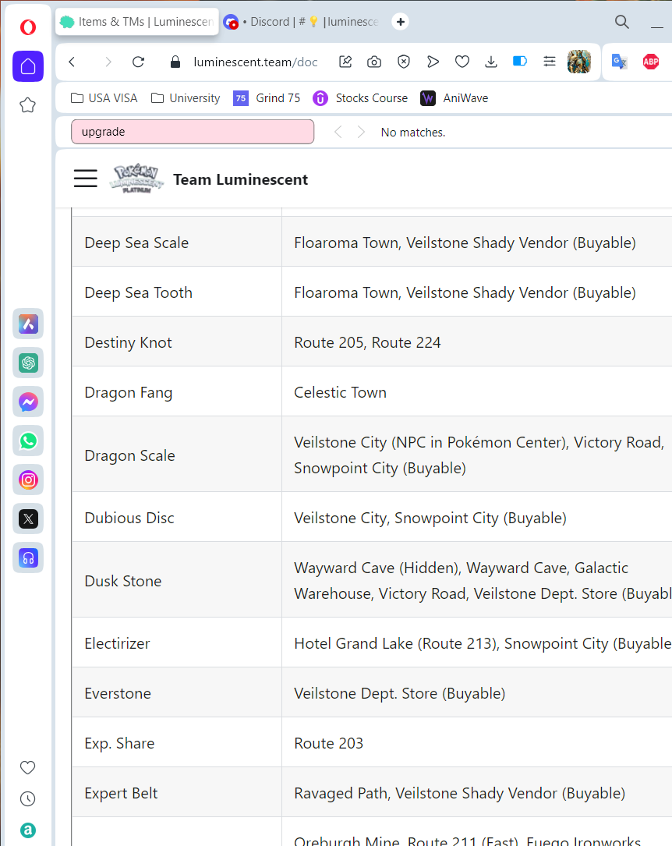Click the Team Luminescent site title
The image size is (672, 846).
[x=241, y=179]
